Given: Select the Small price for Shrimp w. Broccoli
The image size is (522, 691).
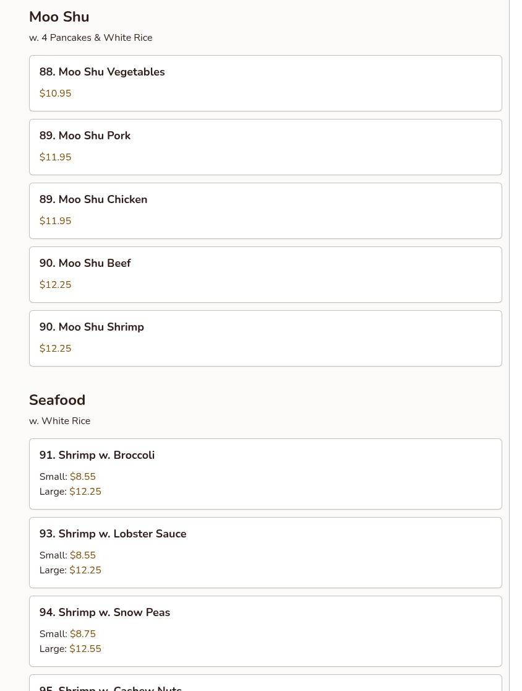Looking at the screenshot, I should [83, 477].
